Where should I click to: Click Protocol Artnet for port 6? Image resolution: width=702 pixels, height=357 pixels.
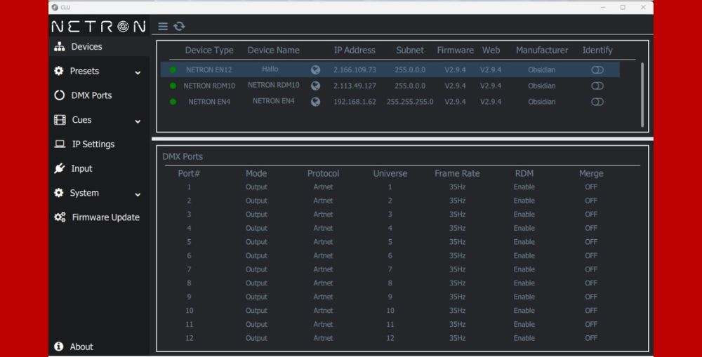point(323,256)
